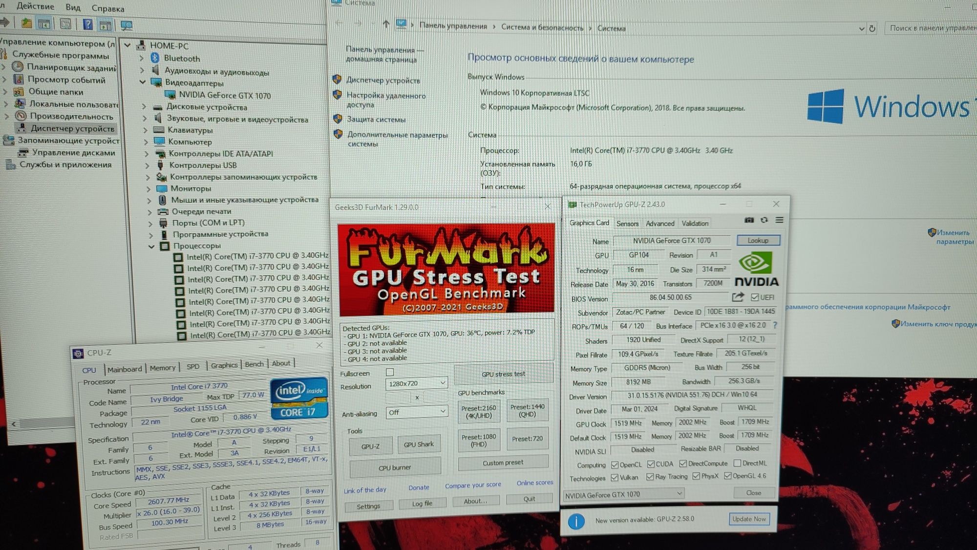Click shield icon next to Защита системы
977x550 pixels.
click(x=337, y=119)
